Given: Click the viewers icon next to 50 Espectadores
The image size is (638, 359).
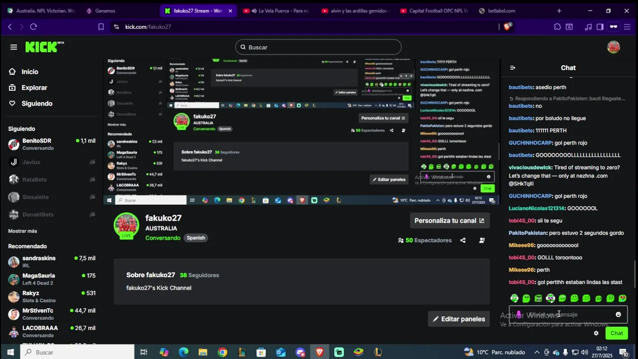Looking at the screenshot, I should tap(401, 240).
